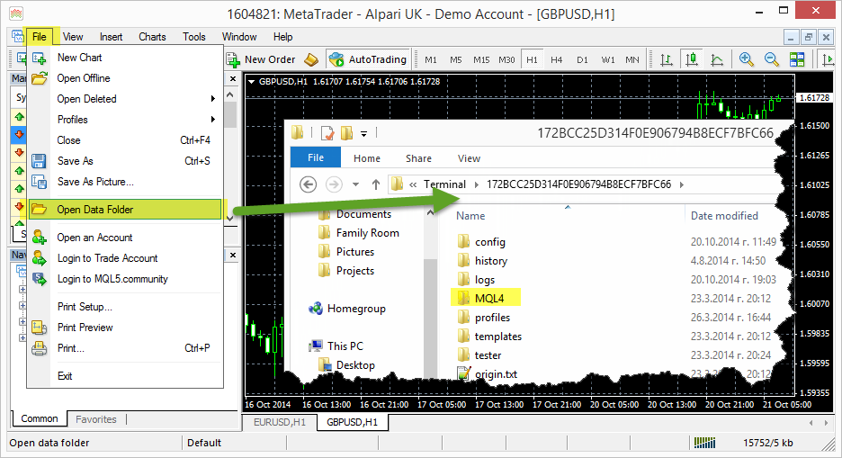Switch to the D1 timeframe
The image size is (842, 458).
(x=582, y=59)
